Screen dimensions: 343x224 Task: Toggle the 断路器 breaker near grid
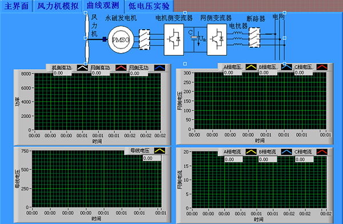(254, 38)
